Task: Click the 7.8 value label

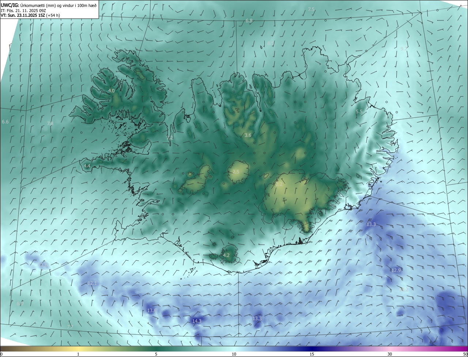Action: 50,124
